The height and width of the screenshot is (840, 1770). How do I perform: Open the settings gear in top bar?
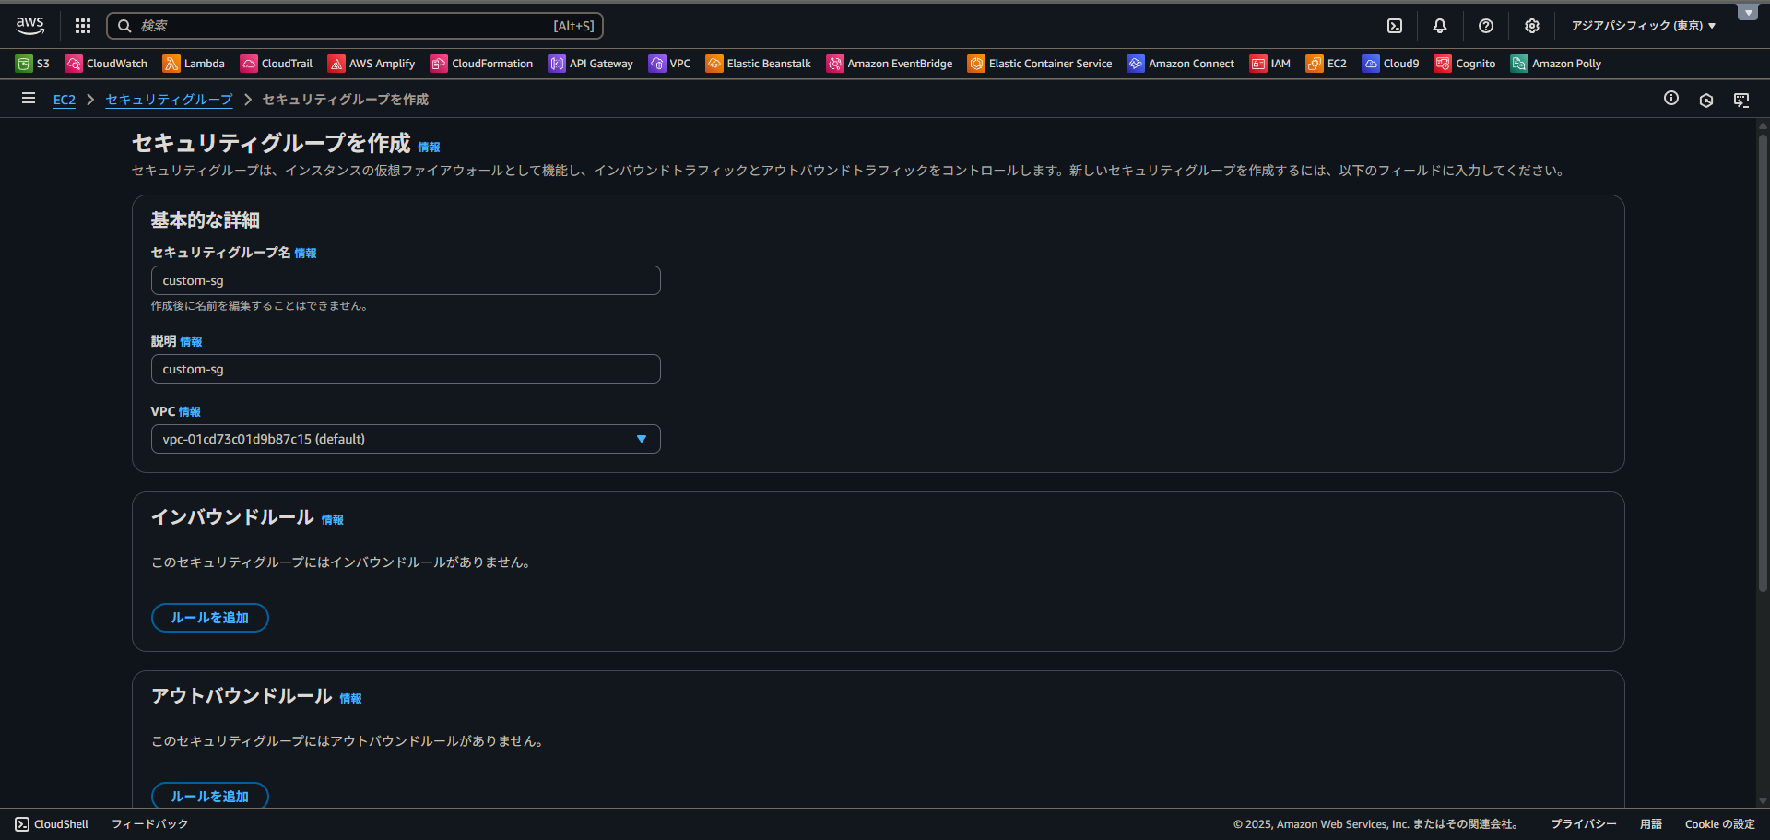pos(1532,26)
